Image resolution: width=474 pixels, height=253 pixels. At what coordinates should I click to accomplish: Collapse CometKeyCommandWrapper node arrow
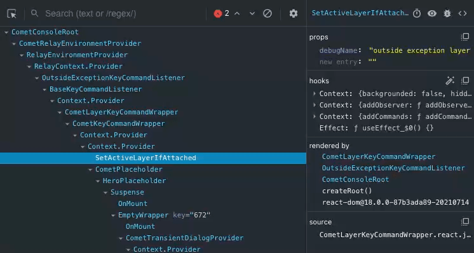tap(67, 124)
